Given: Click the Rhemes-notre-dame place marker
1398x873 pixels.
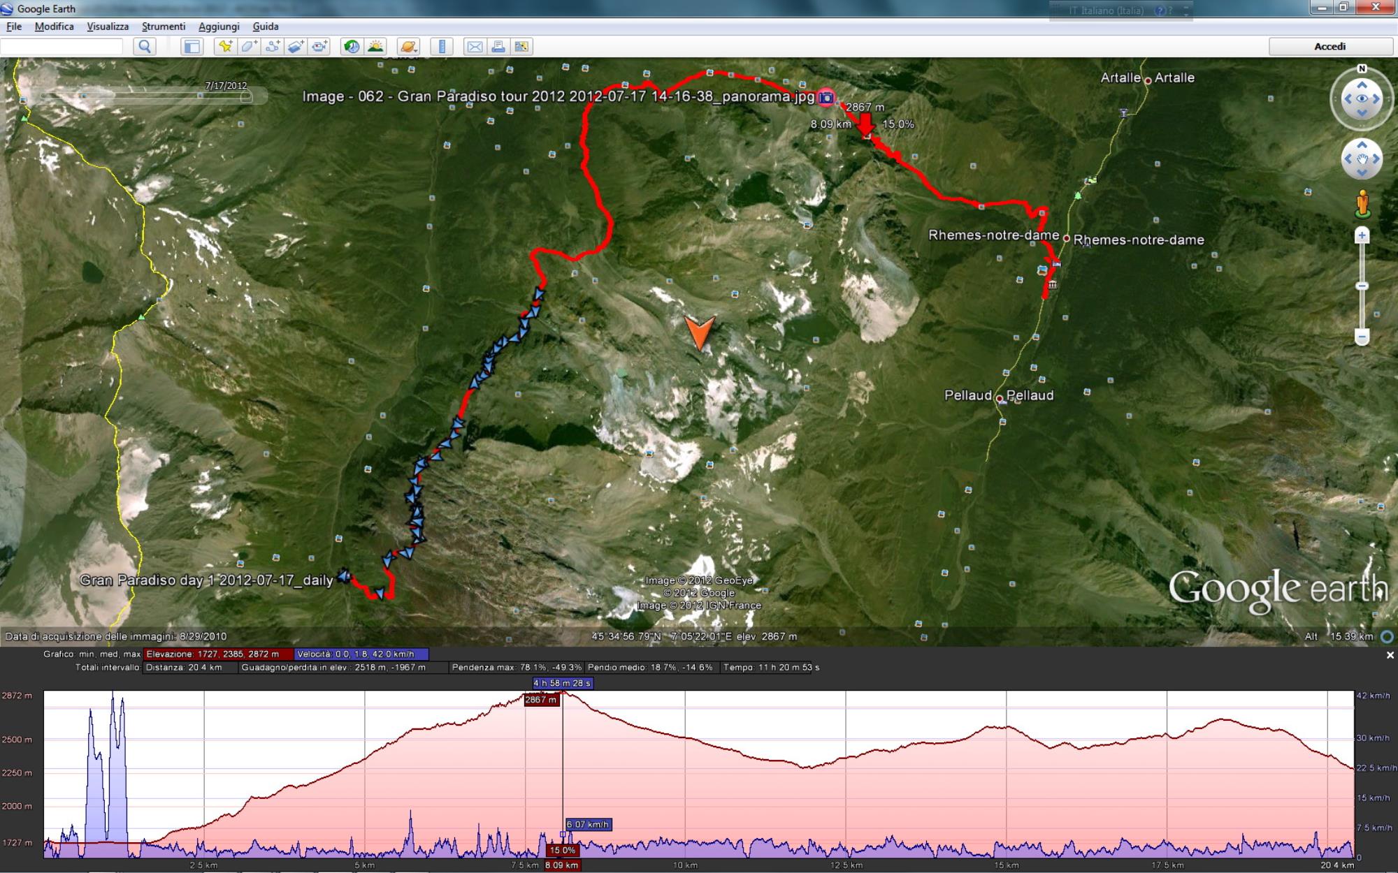Looking at the screenshot, I should [x=1067, y=238].
